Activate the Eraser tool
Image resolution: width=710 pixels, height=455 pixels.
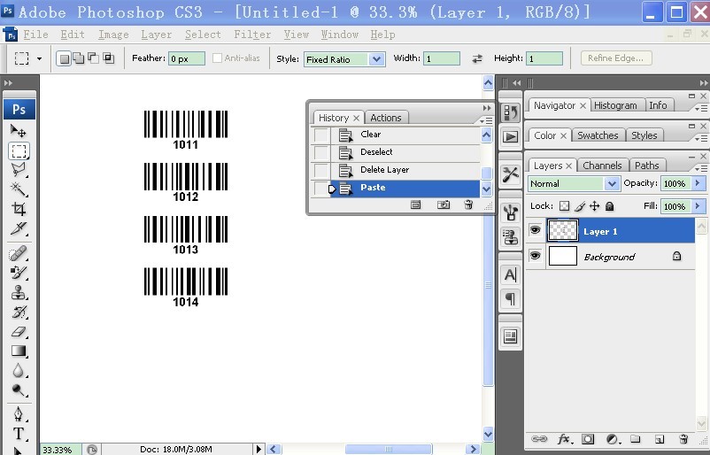pos(19,332)
